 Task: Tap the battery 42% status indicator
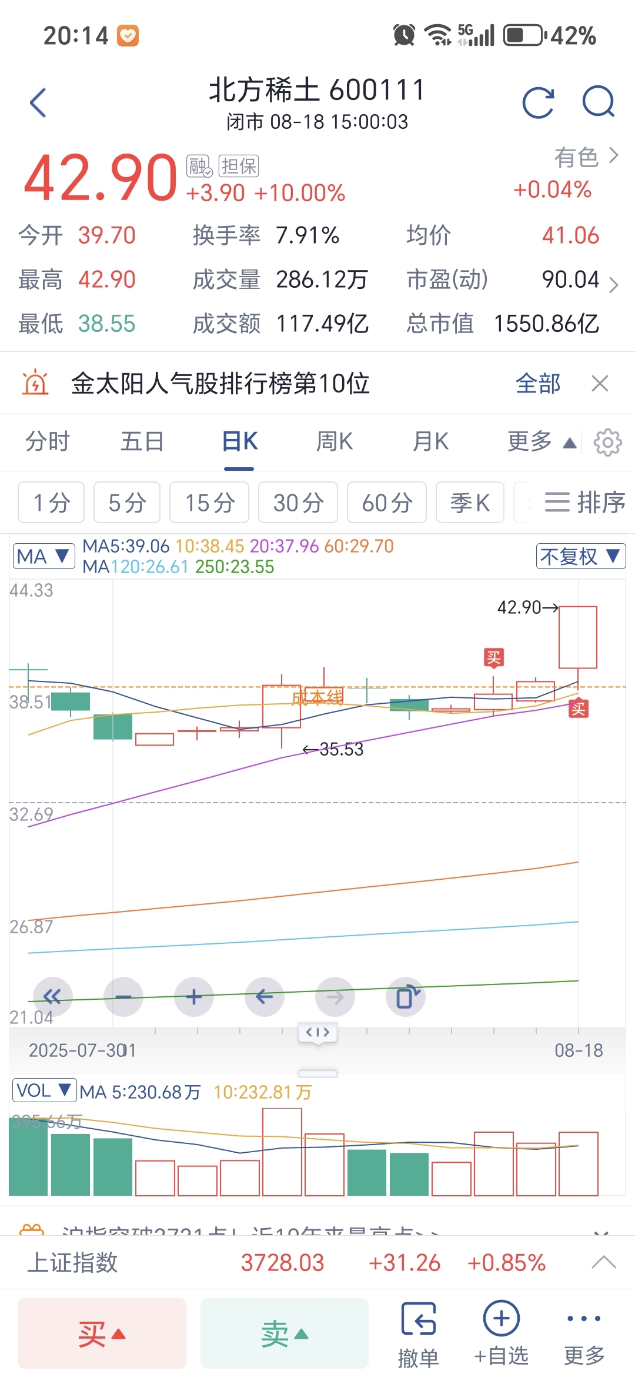(x=550, y=35)
